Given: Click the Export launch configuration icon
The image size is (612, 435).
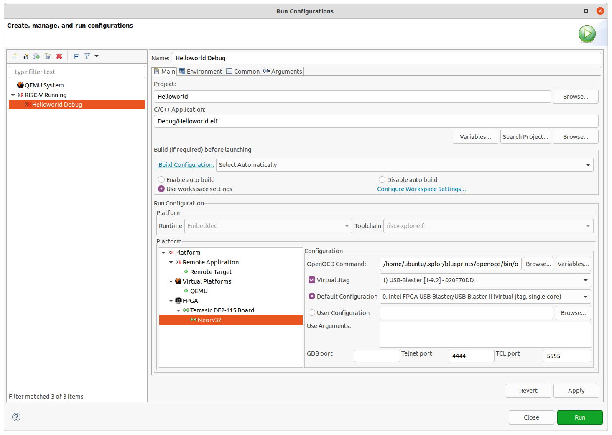Looking at the screenshot, I should coord(37,56).
